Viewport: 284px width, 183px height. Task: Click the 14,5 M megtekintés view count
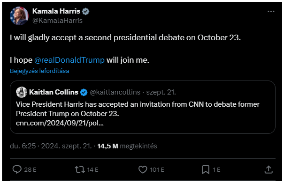(x=127, y=146)
